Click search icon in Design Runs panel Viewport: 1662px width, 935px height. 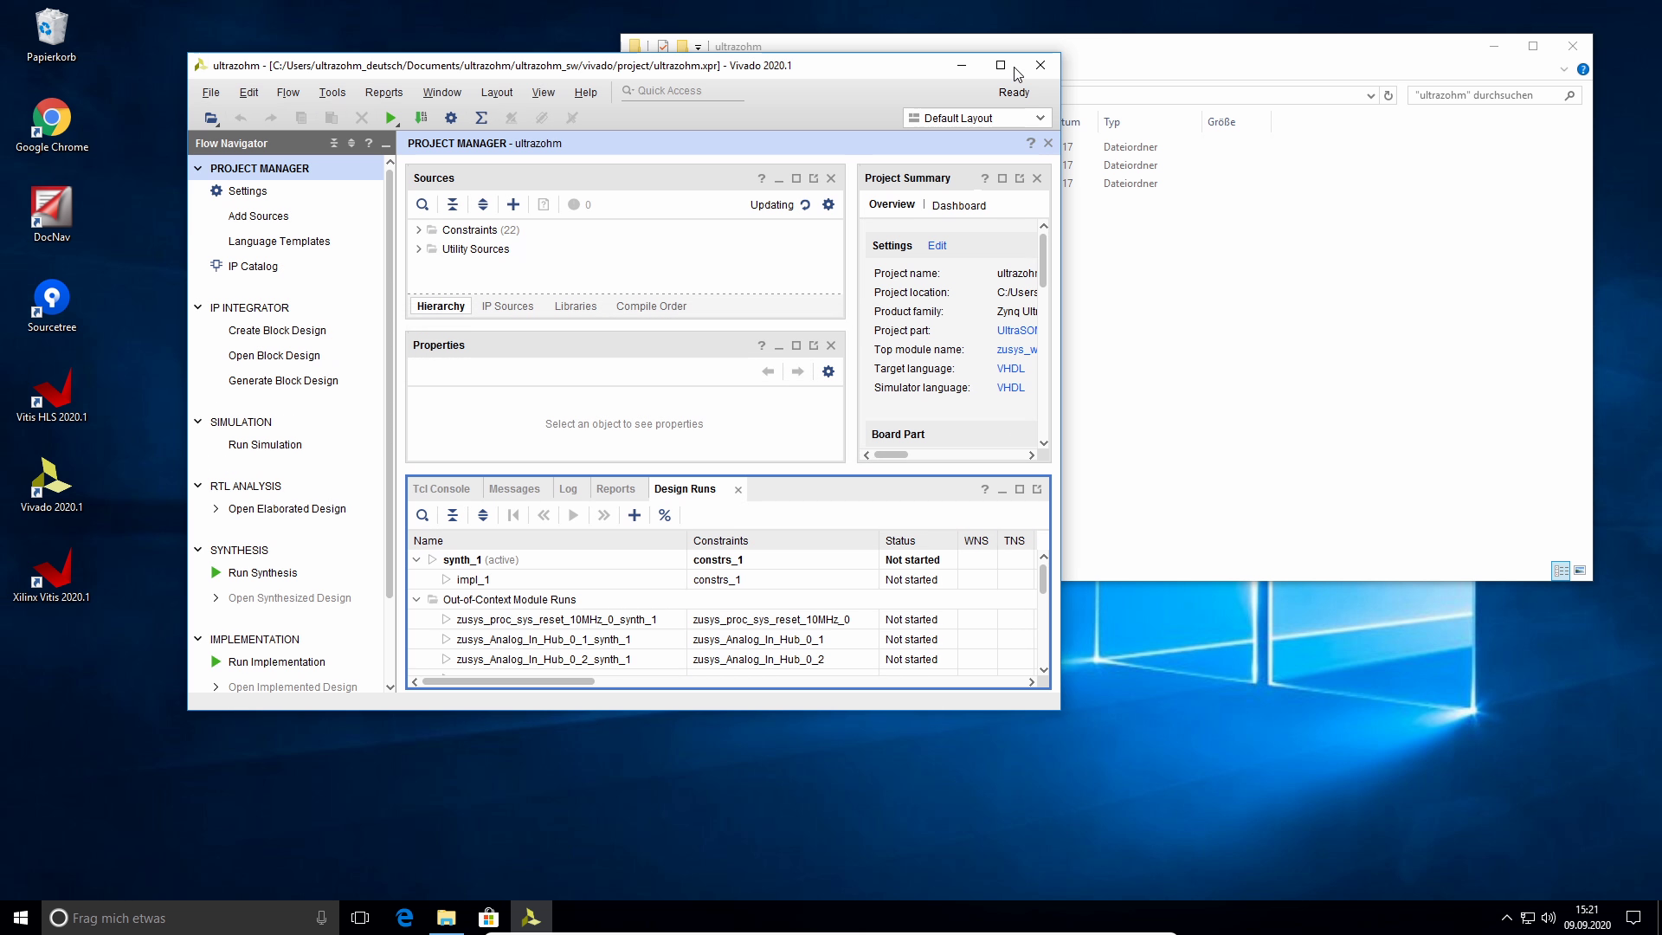(422, 516)
